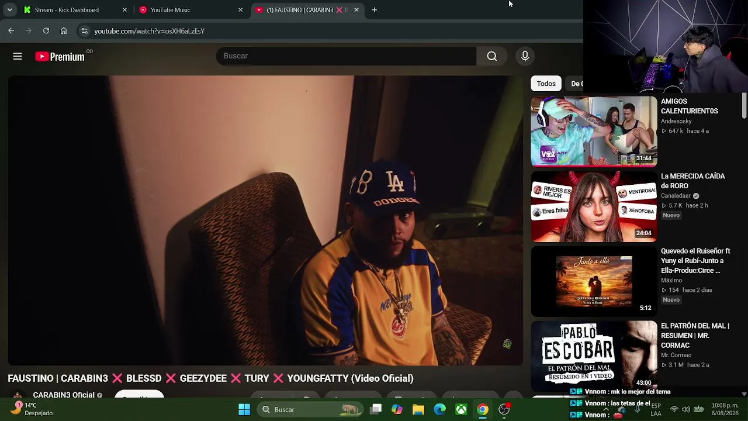Open the Xbox app from taskbar

461,409
